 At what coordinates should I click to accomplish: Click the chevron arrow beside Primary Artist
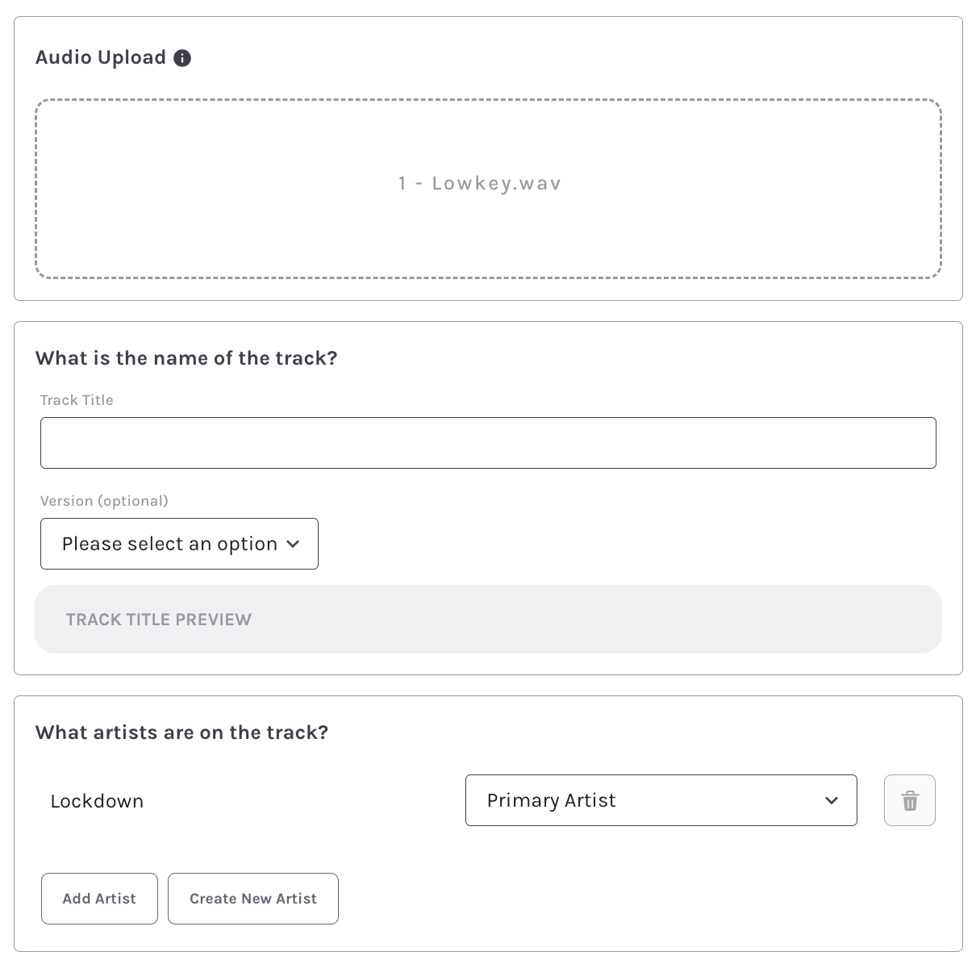point(832,800)
